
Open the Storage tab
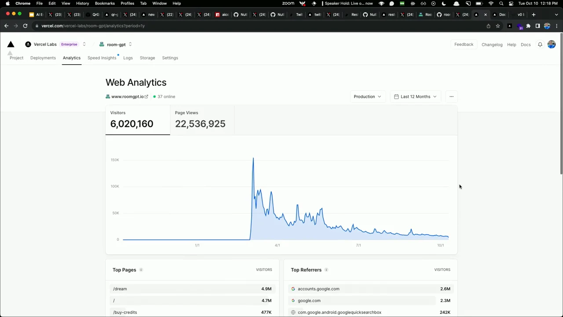click(147, 58)
